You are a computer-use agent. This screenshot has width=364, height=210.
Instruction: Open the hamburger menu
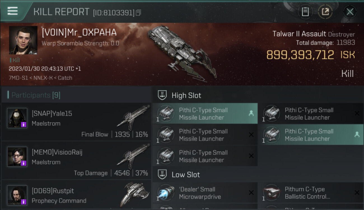(x=13, y=11)
